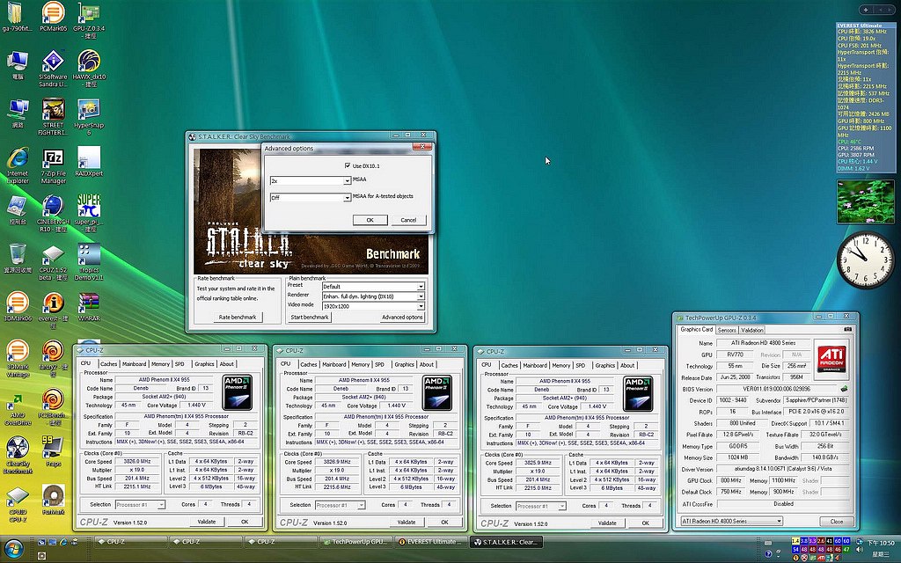This screenshot has height=563, width=901.
Task: Open the Mainboard tab in leftmost CPU-Z
Action: (x=135, y=363)
